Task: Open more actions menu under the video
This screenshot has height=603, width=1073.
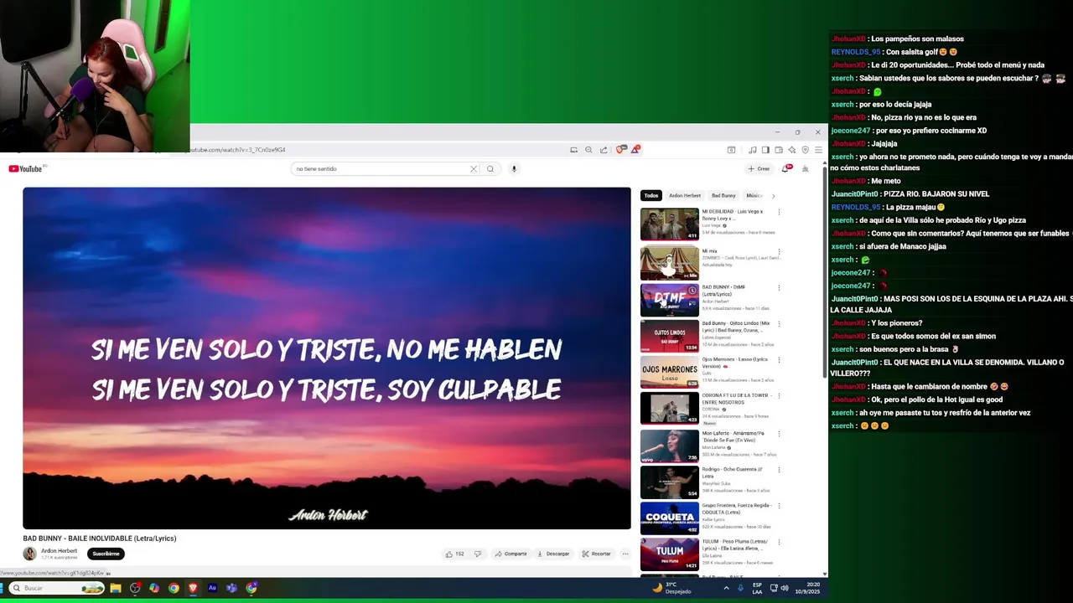Action: coord(625,554)
